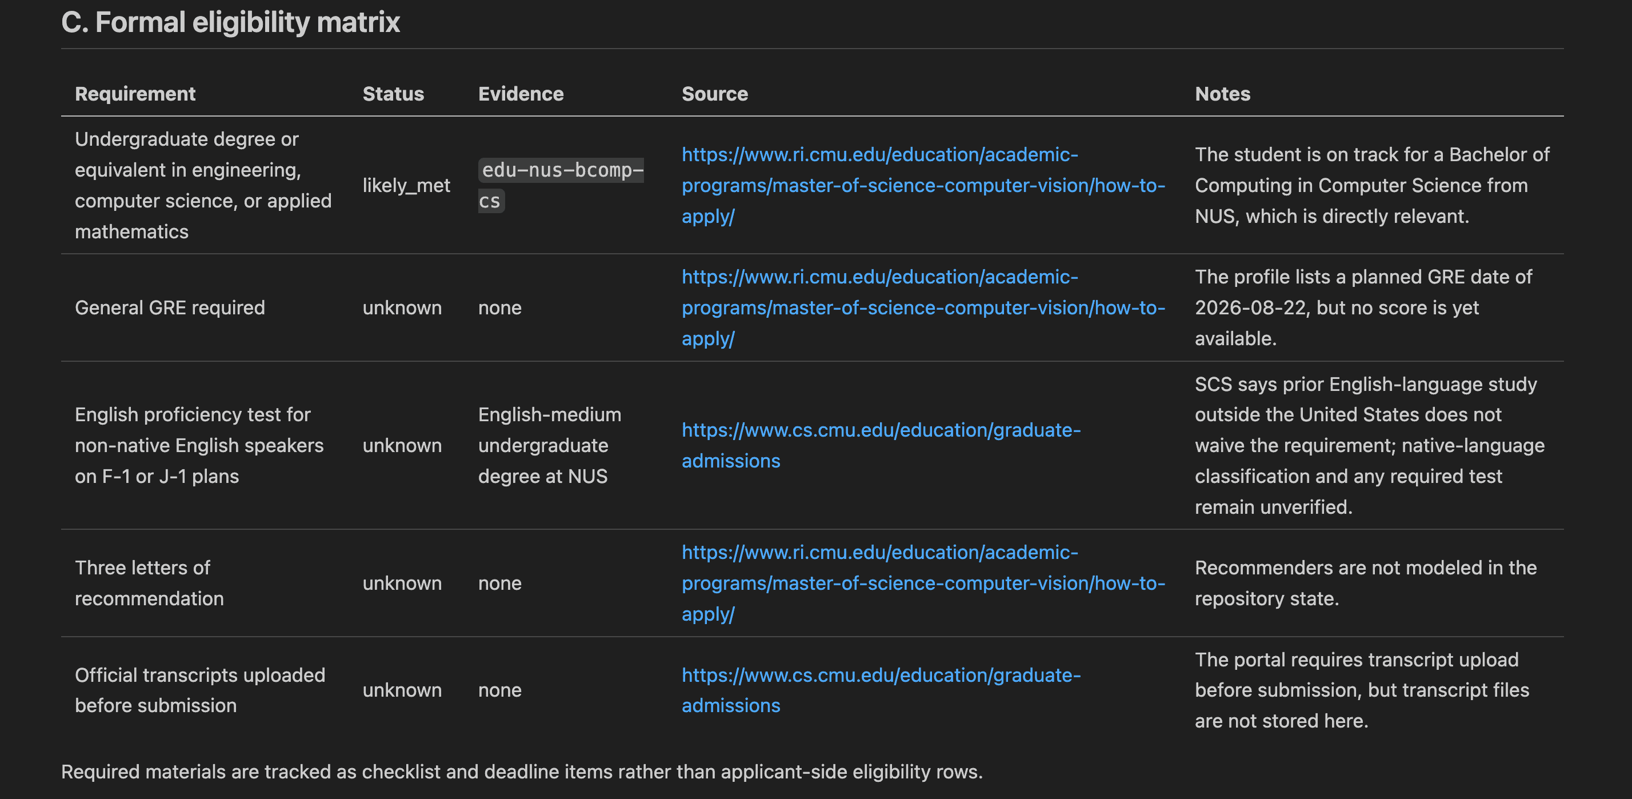Open the graduate-admissions link in English proficiency row
Screen dimensions: 1632x799
pos(881,445)
